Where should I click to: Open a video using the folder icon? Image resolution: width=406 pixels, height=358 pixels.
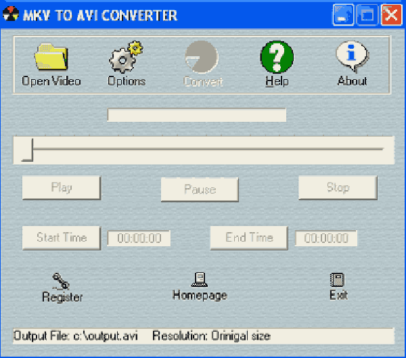(51, 57)
